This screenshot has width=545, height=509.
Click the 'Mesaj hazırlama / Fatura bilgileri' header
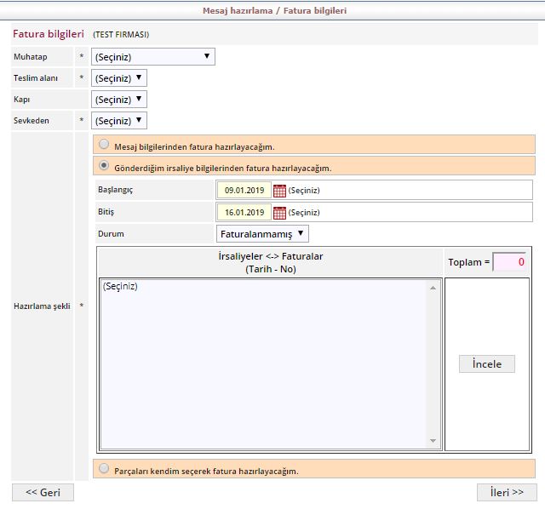pos(274,11)
